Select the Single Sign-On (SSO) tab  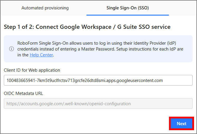click(x=127, y=8)
